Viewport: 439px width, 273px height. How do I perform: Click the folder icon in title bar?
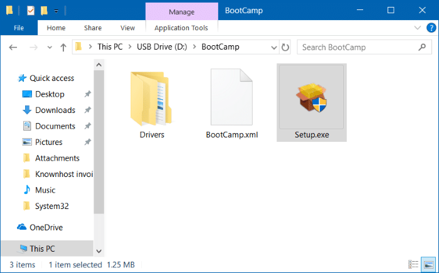coord(9,11)
